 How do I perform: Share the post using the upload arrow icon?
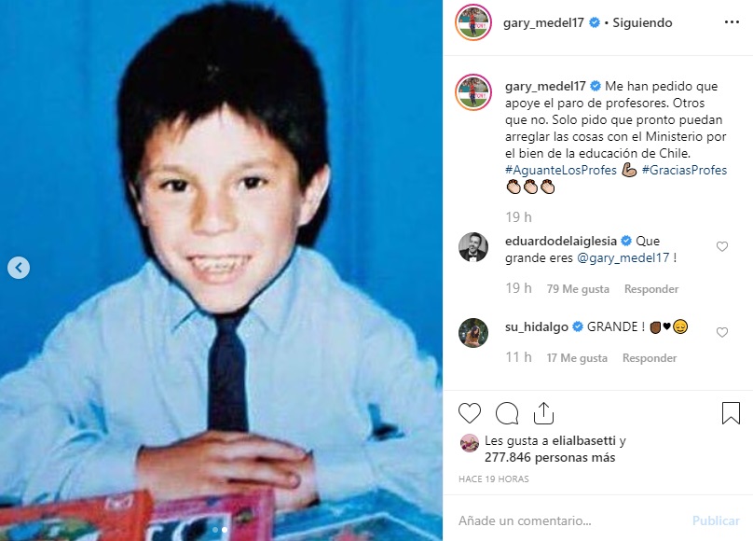[543, 413]
